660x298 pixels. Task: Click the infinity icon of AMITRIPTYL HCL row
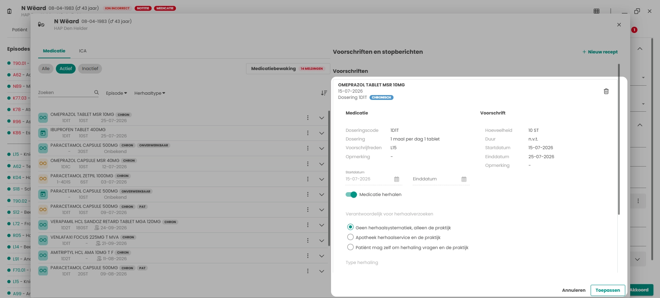tap(43, 255)
